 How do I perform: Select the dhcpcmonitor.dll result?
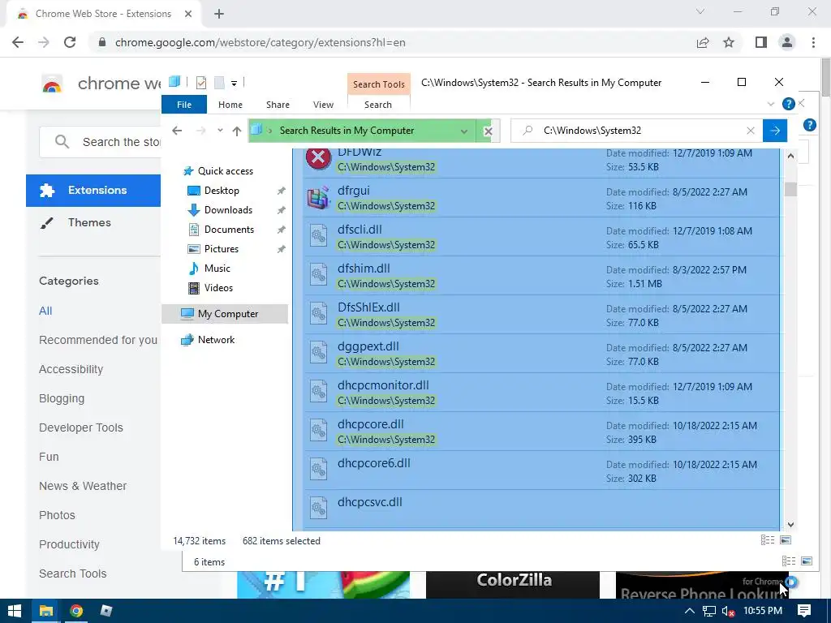click(541, 393)
